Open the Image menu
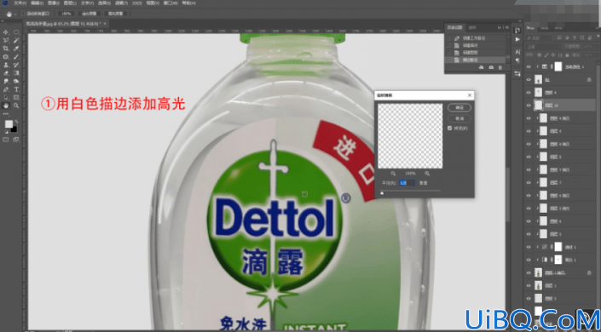Image resolution: width=601 pixels, height=332 pixels. click(54, 3)
